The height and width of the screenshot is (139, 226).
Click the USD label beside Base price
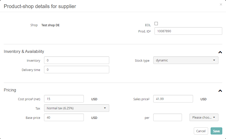pos(94,118)
